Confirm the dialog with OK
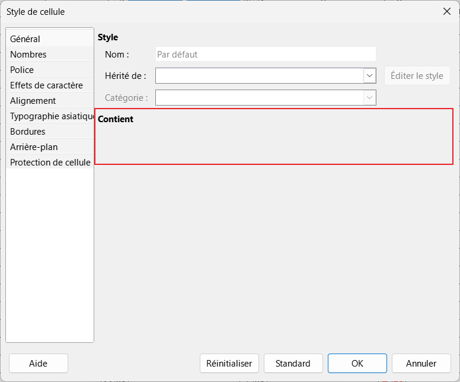Image resolution: width=460 pixels, height=382 pixels. coord(357,364)
